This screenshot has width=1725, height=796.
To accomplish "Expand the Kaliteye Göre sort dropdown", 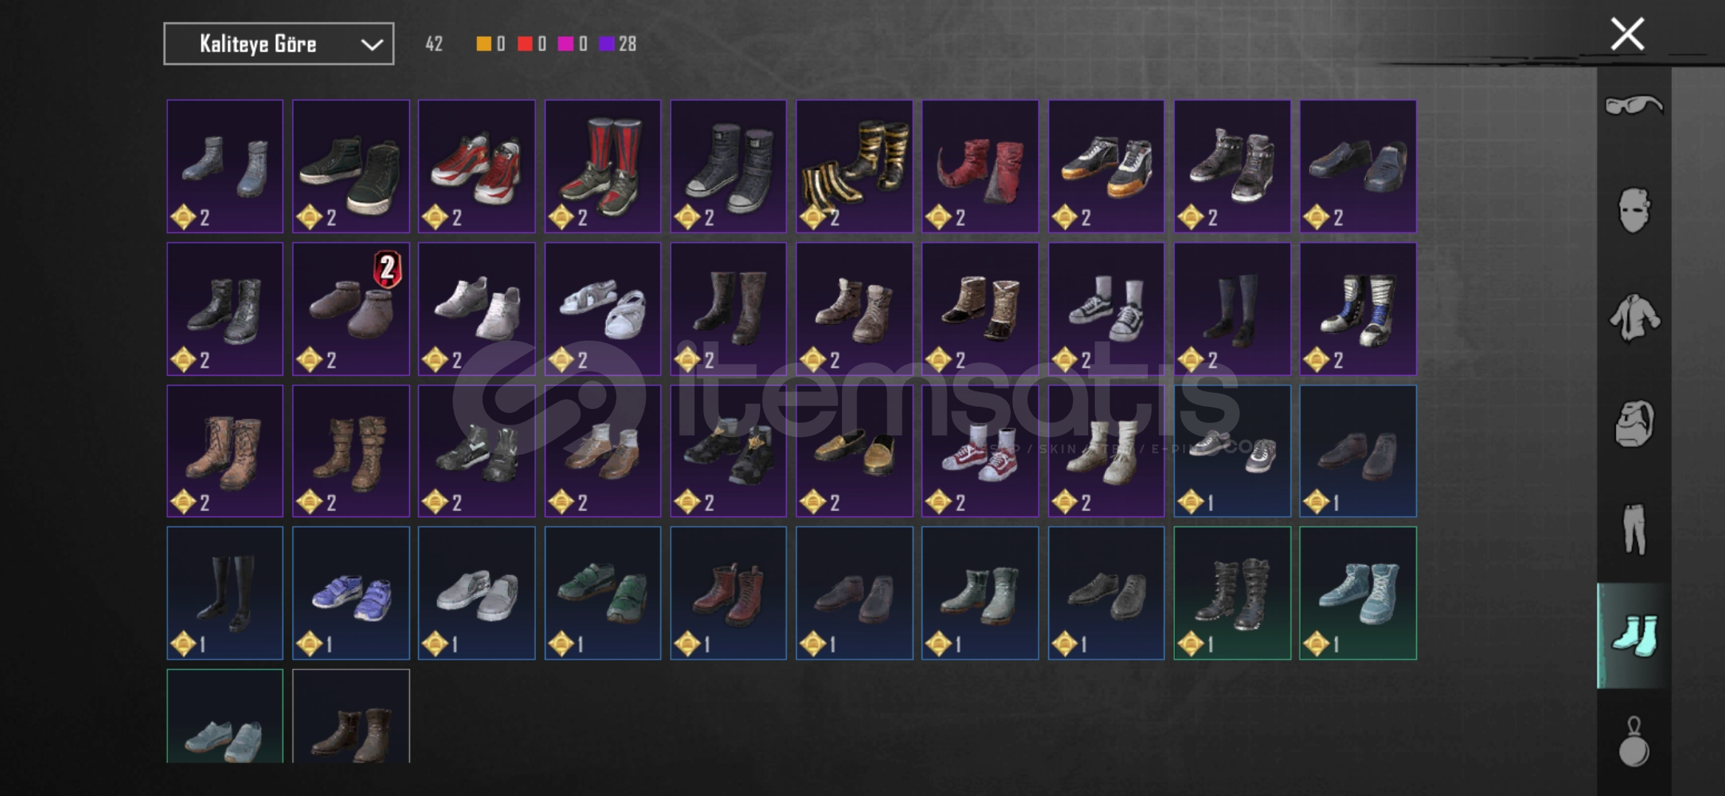I will point(279,44).
